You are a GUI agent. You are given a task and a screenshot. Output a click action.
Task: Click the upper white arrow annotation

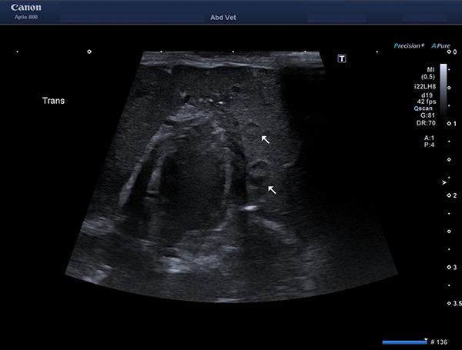point(266,140)
